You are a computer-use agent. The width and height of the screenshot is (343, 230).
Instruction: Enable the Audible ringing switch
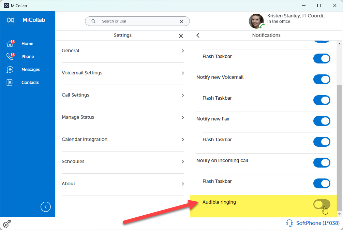pos(322,204)
